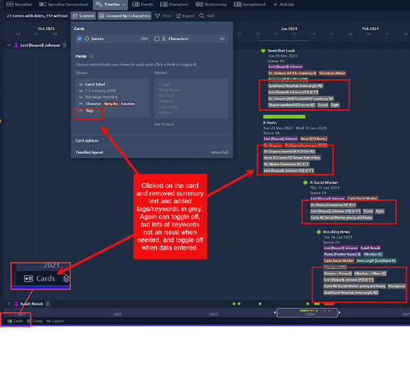Expand the Timeline tab dropdown arrow
The height and width of the screenshot is (385, 410).
click(x=123, y=5)
